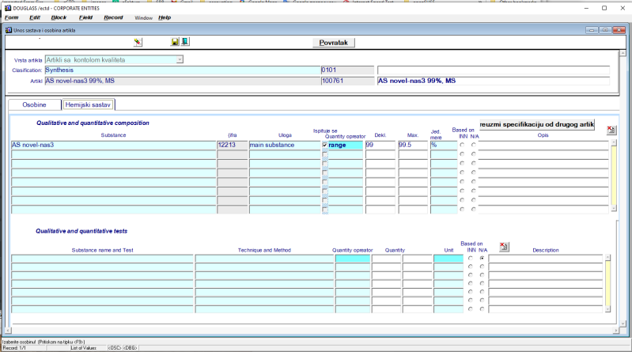
Task: Click delete icon in the tests section header
Action: 505,247
